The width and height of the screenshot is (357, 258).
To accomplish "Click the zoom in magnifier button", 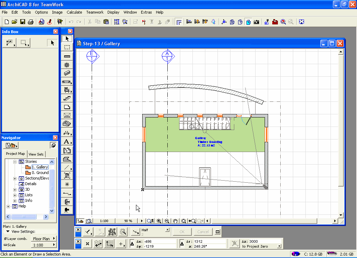I will [x=159, y=221].
